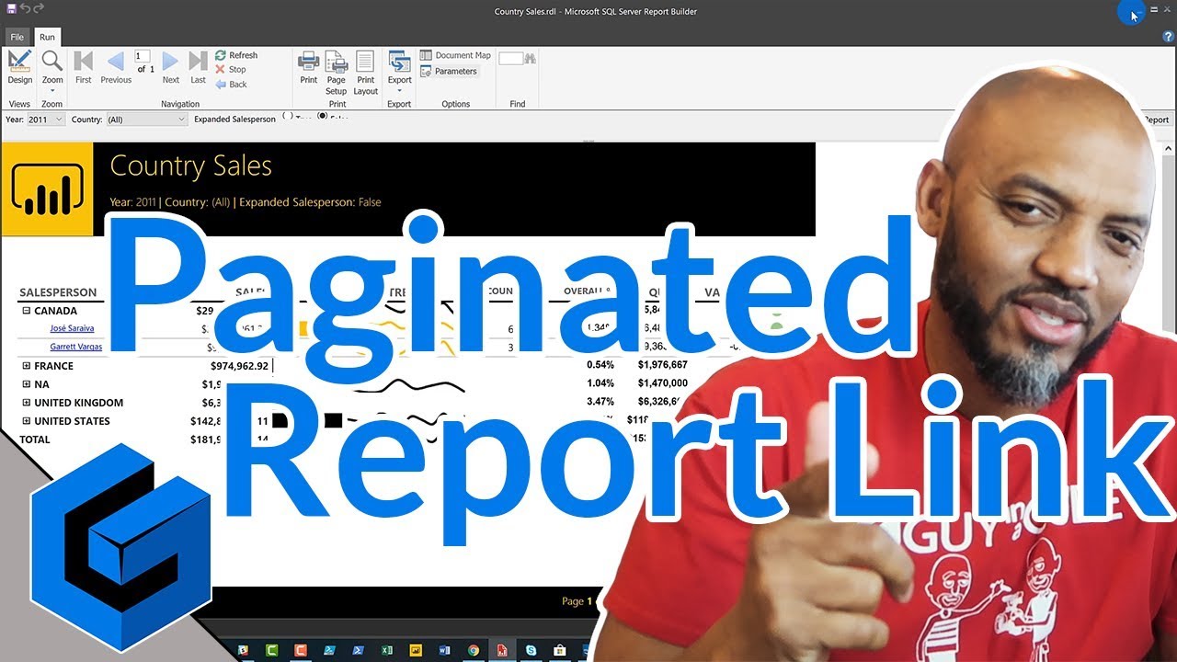Click the $1,470,000 quota value
1177x662 pixels.
click(x=662, y=384)
